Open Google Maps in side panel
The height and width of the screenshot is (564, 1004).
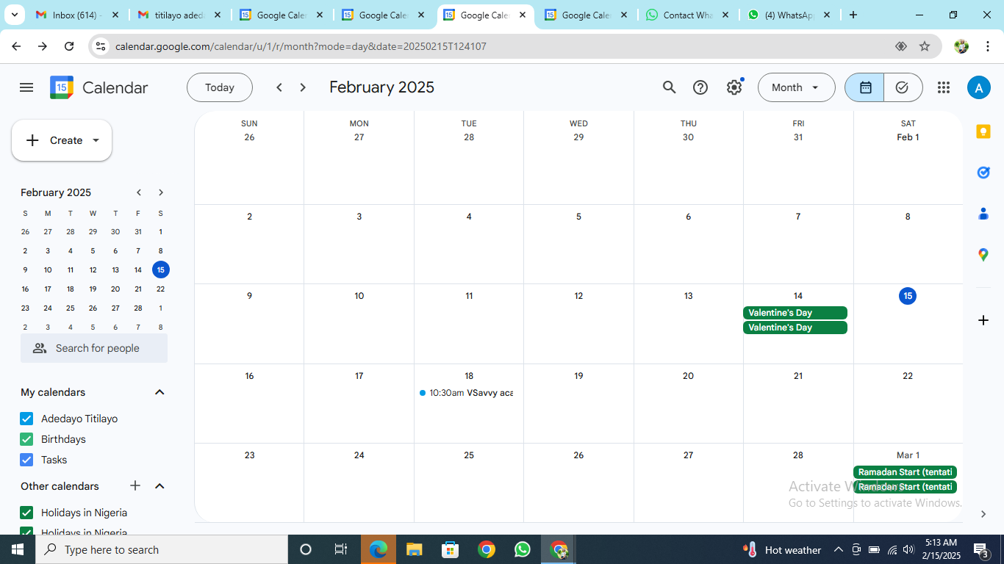click(983, 255)
